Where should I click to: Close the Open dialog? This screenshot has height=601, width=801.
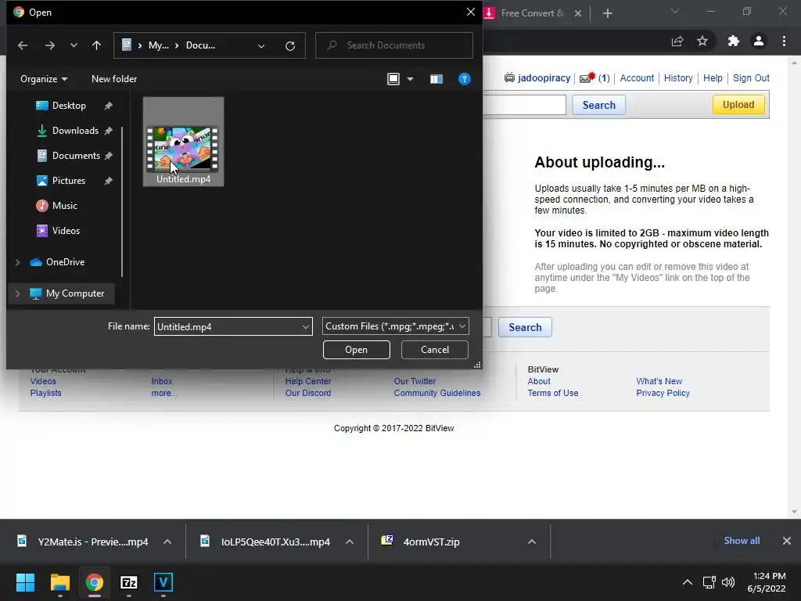(x=470, y=12)
